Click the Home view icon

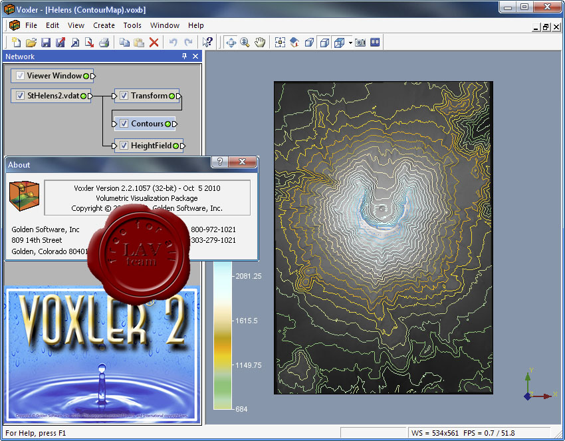[294, 43]
